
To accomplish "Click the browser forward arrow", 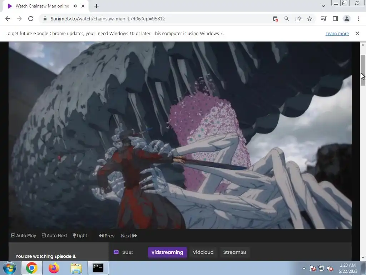I will coord(19,19).
